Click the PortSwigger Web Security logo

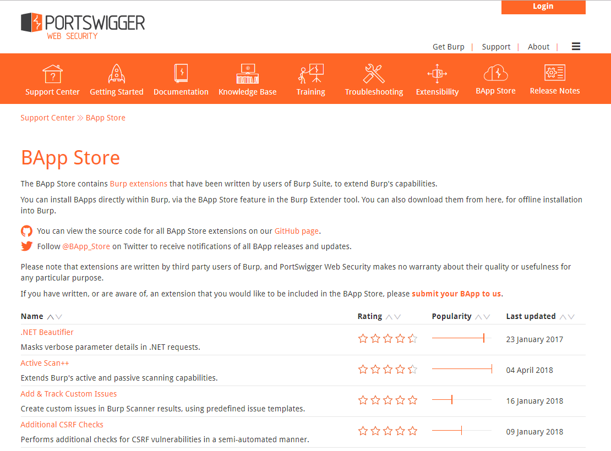point(83,26)
